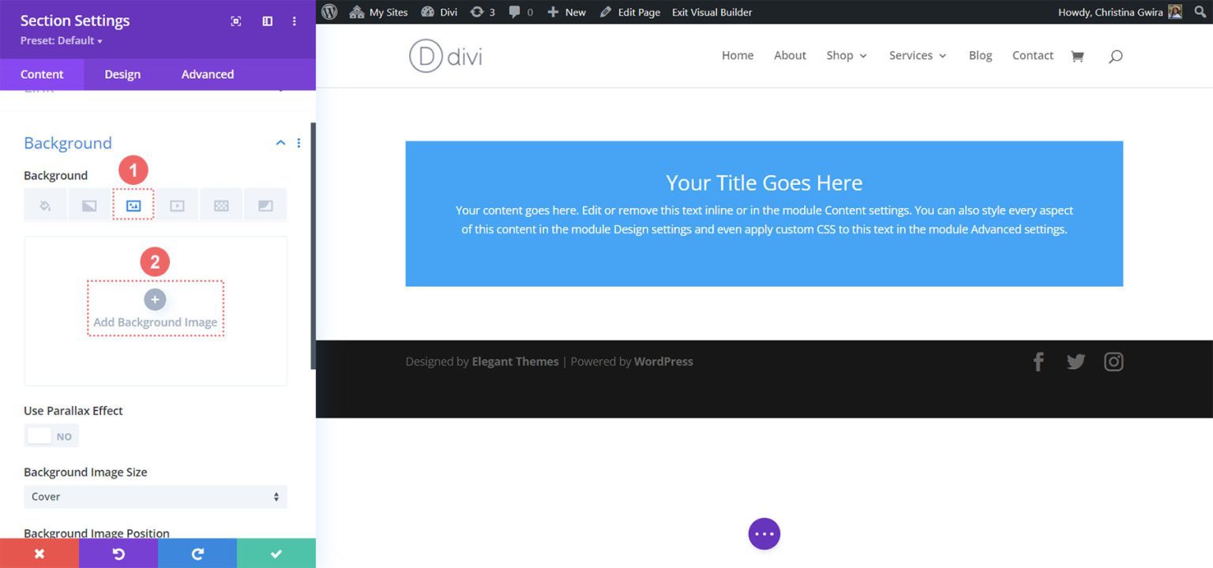This screenshot has width=1213, height=568.
Task: Open the Background Image Size dropdown
Action: pos(155,496)
